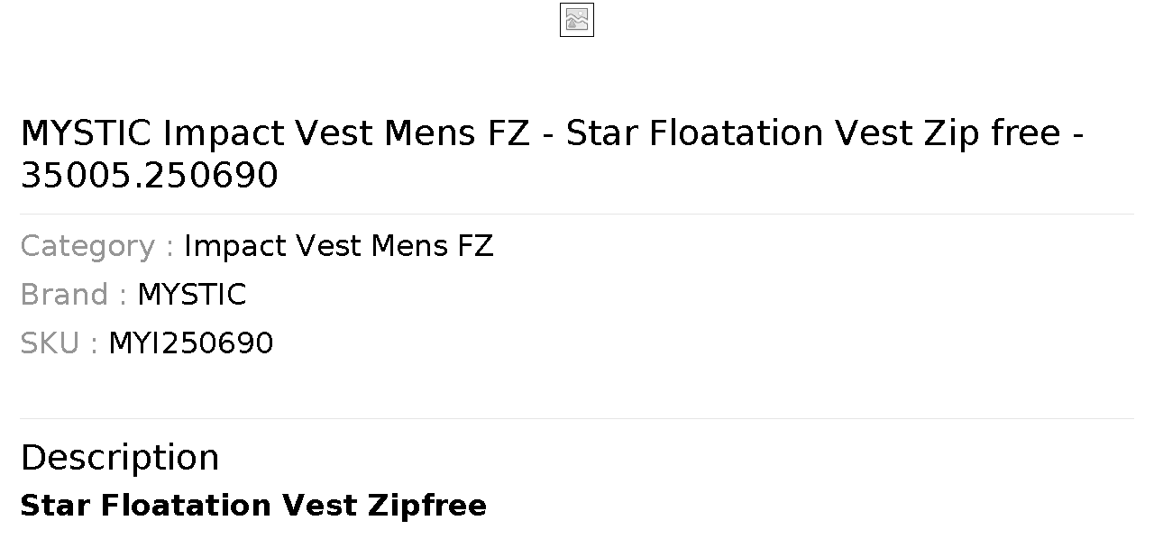Click the gray Brand label
Image resolution: width=1154 pixels, height=548 pixels.
tap(73, 295)
